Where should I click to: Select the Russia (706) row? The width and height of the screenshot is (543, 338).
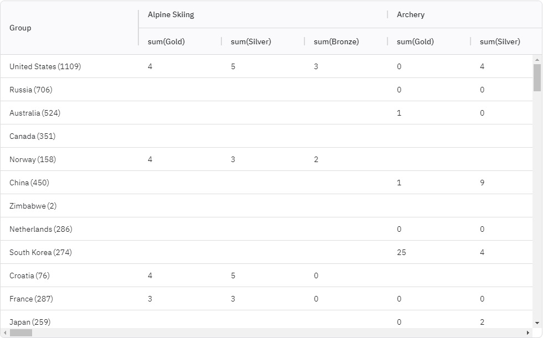pos(266,90)
